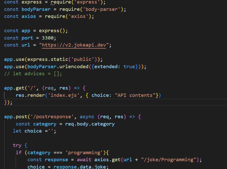Place cursor on the 'public' string

83,59
